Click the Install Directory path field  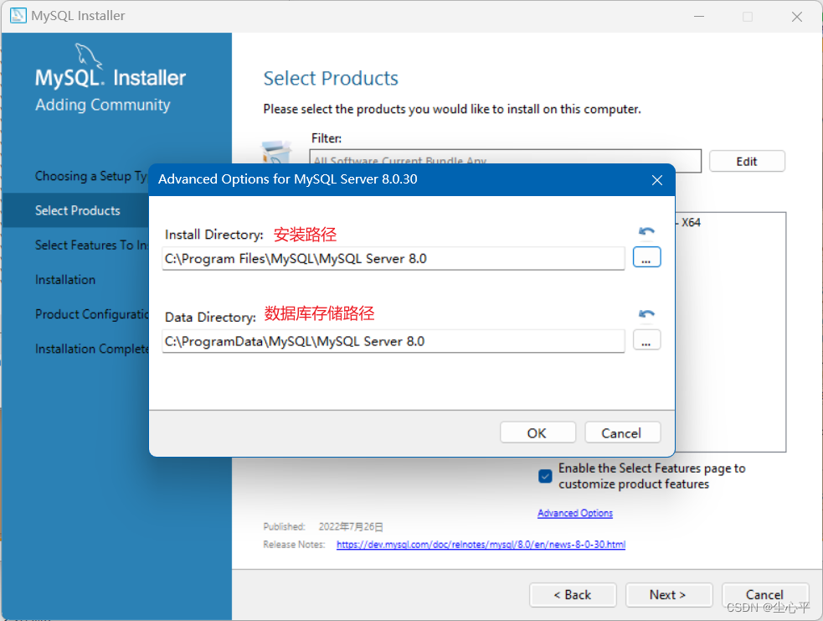click(x=393, y=258)
